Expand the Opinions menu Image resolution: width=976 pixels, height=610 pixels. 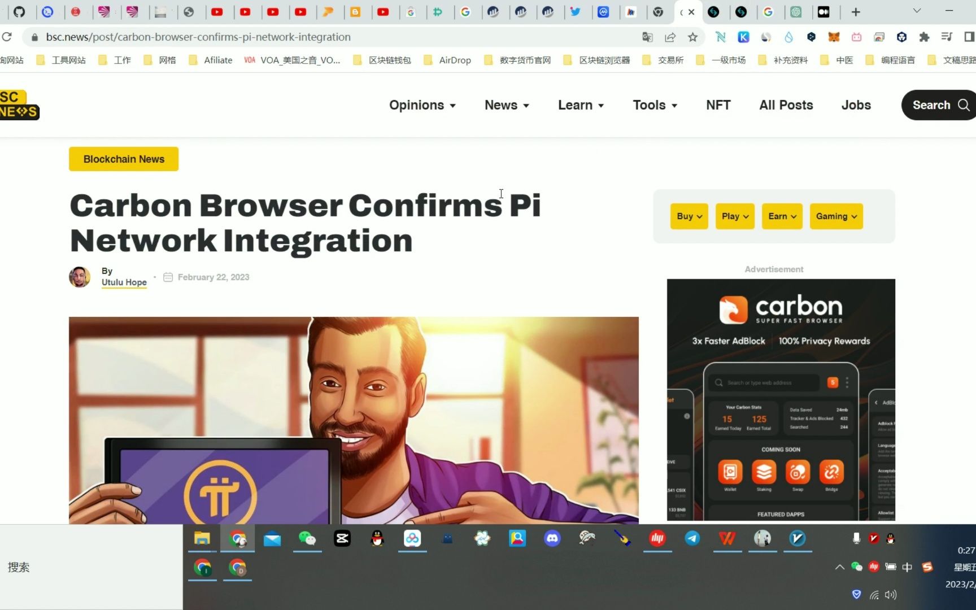pyautogui.click(x=422, y=105)
